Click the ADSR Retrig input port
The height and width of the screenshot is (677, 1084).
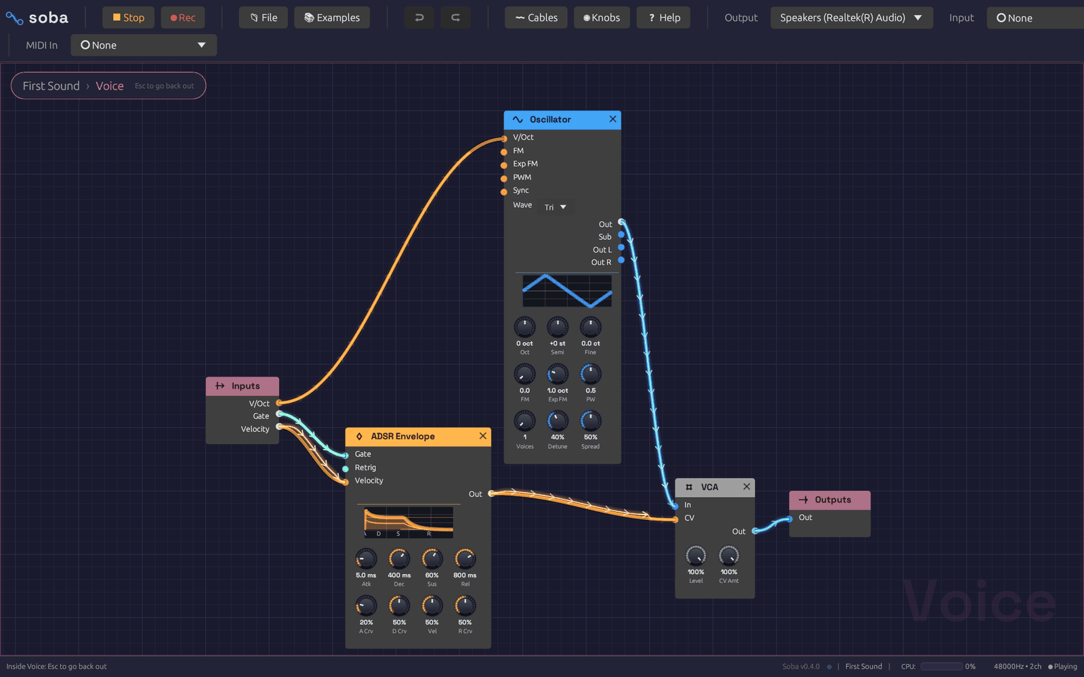[x=346, y=468]
